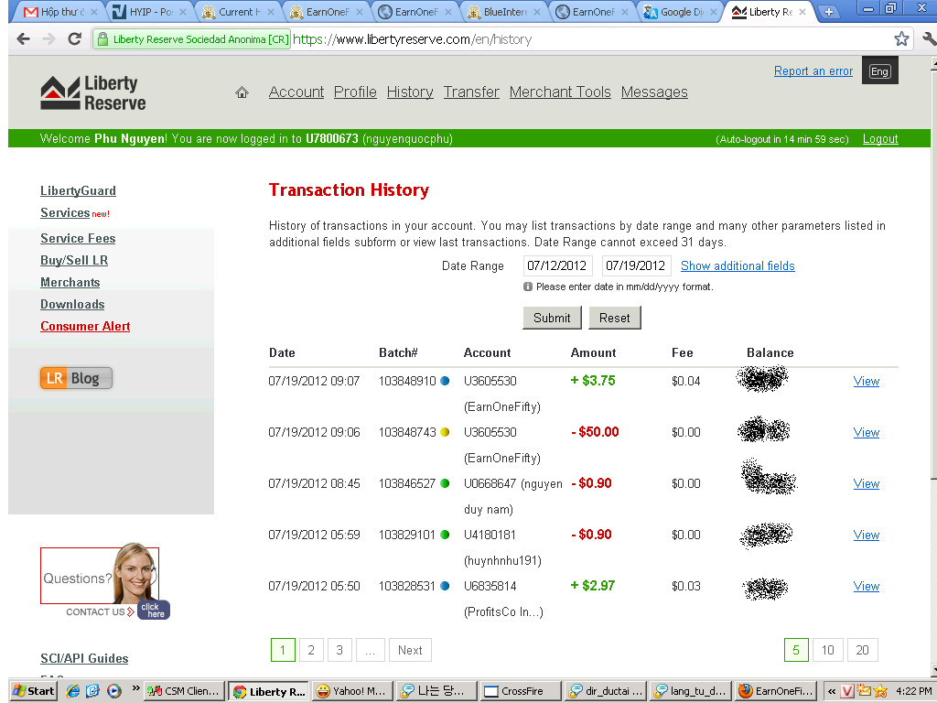This screenshot has height=703, width=937.
Task: View the -$50.00 transaction details
Action: coord(866,432)
